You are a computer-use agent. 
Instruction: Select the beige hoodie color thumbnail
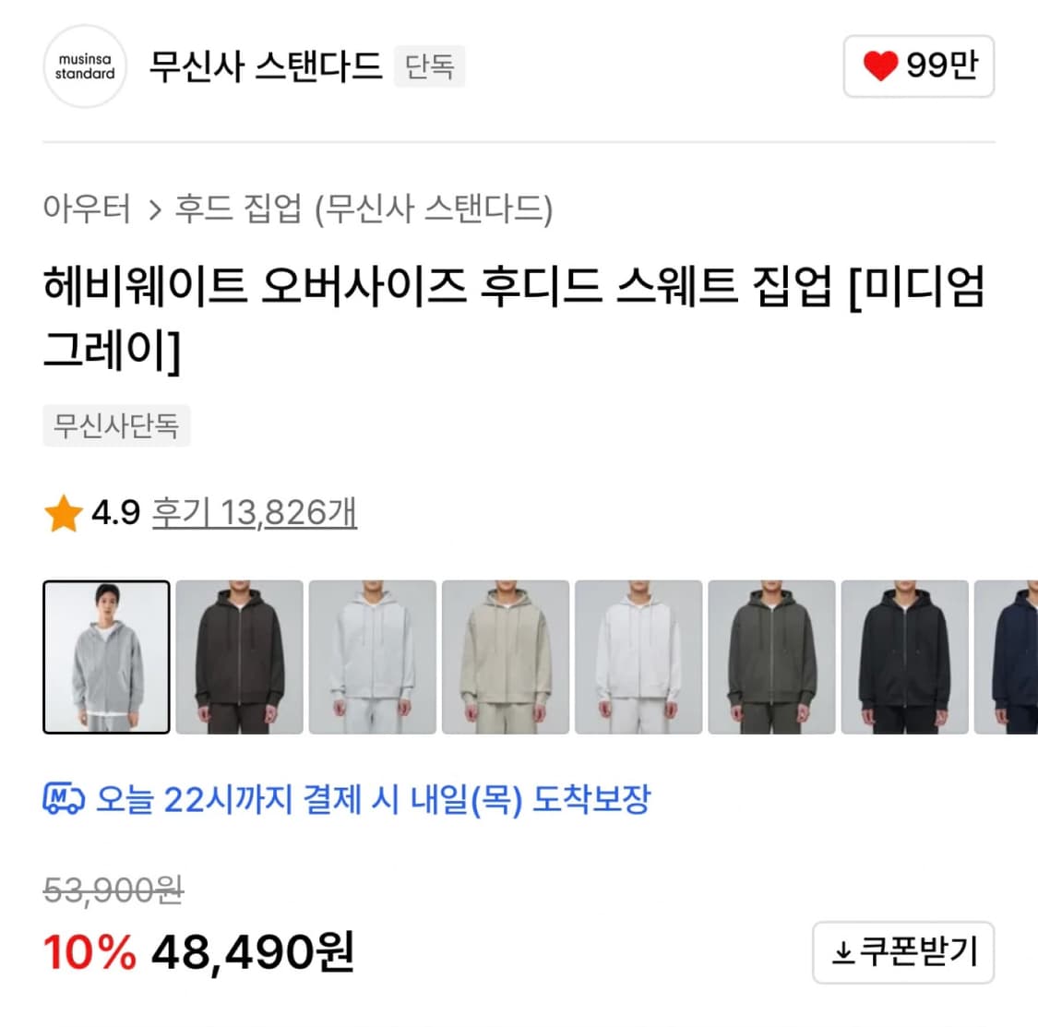coord(505,657)
